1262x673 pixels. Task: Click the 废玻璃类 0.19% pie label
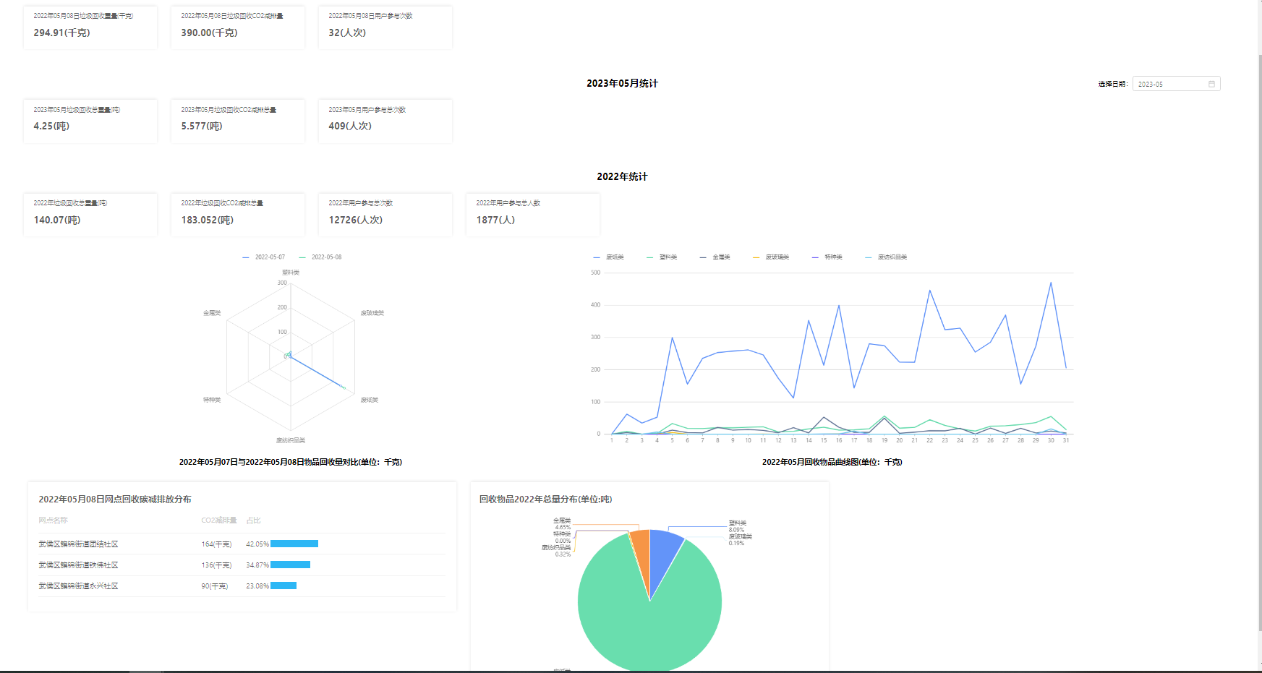[740, 539]
